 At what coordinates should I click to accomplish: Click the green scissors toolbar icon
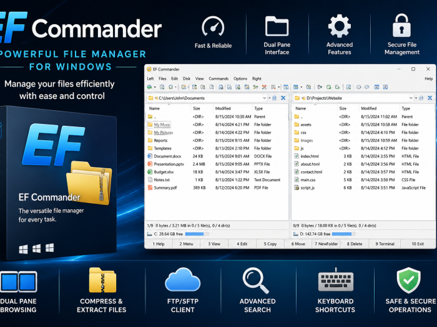[x=255, y=87]
